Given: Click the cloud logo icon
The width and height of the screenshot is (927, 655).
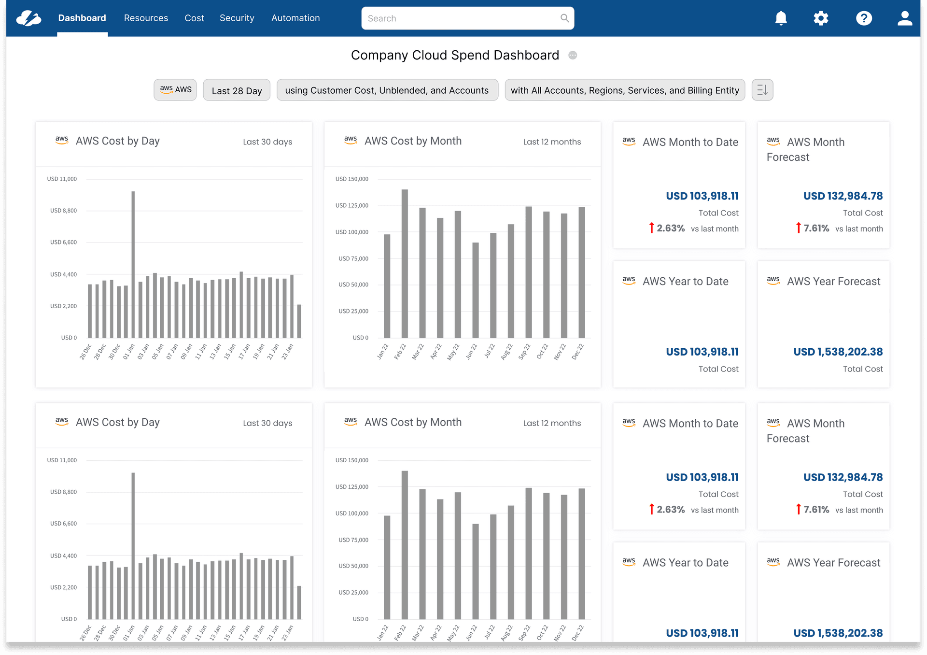Looking at the screenshot, I should pos(28,18).
